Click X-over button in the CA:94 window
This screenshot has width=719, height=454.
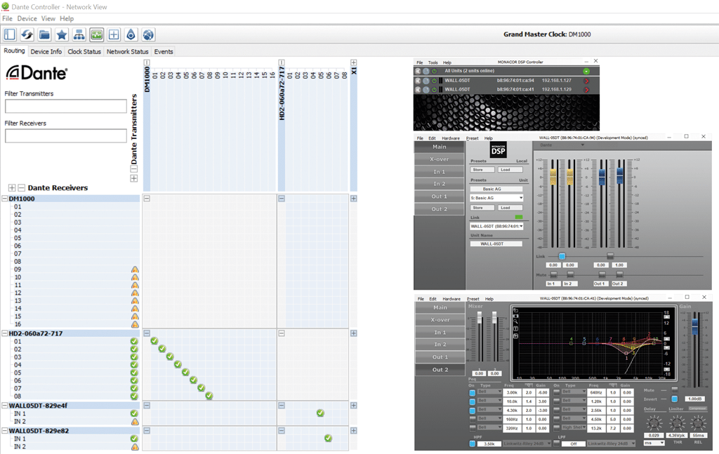440,159
